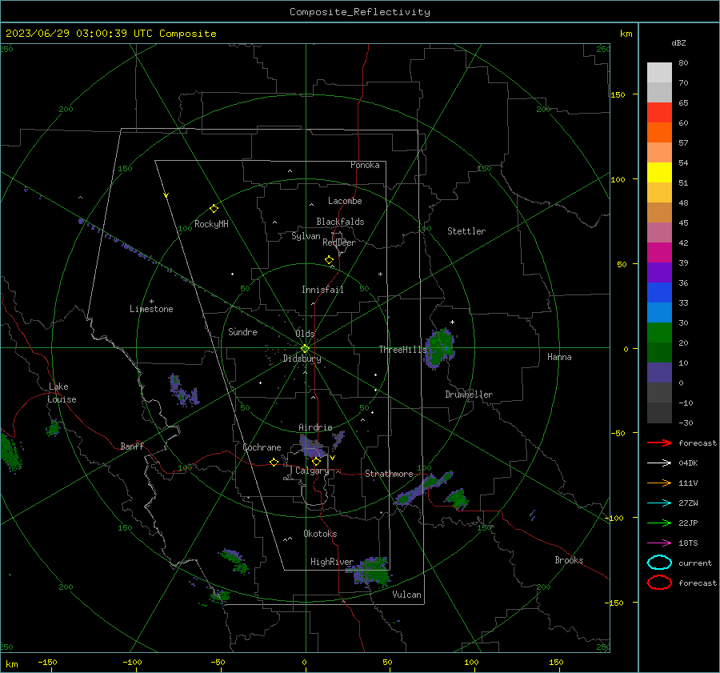Click the magenta 18TS arrow icon
720x673 pixels.
(x=659, y=543)
